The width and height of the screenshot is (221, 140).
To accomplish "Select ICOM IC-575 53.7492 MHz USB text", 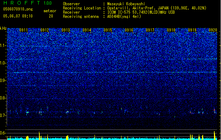I will 141,12.
